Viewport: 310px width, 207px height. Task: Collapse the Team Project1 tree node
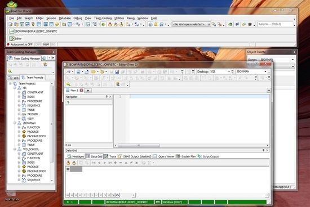[x=10, y=84]
